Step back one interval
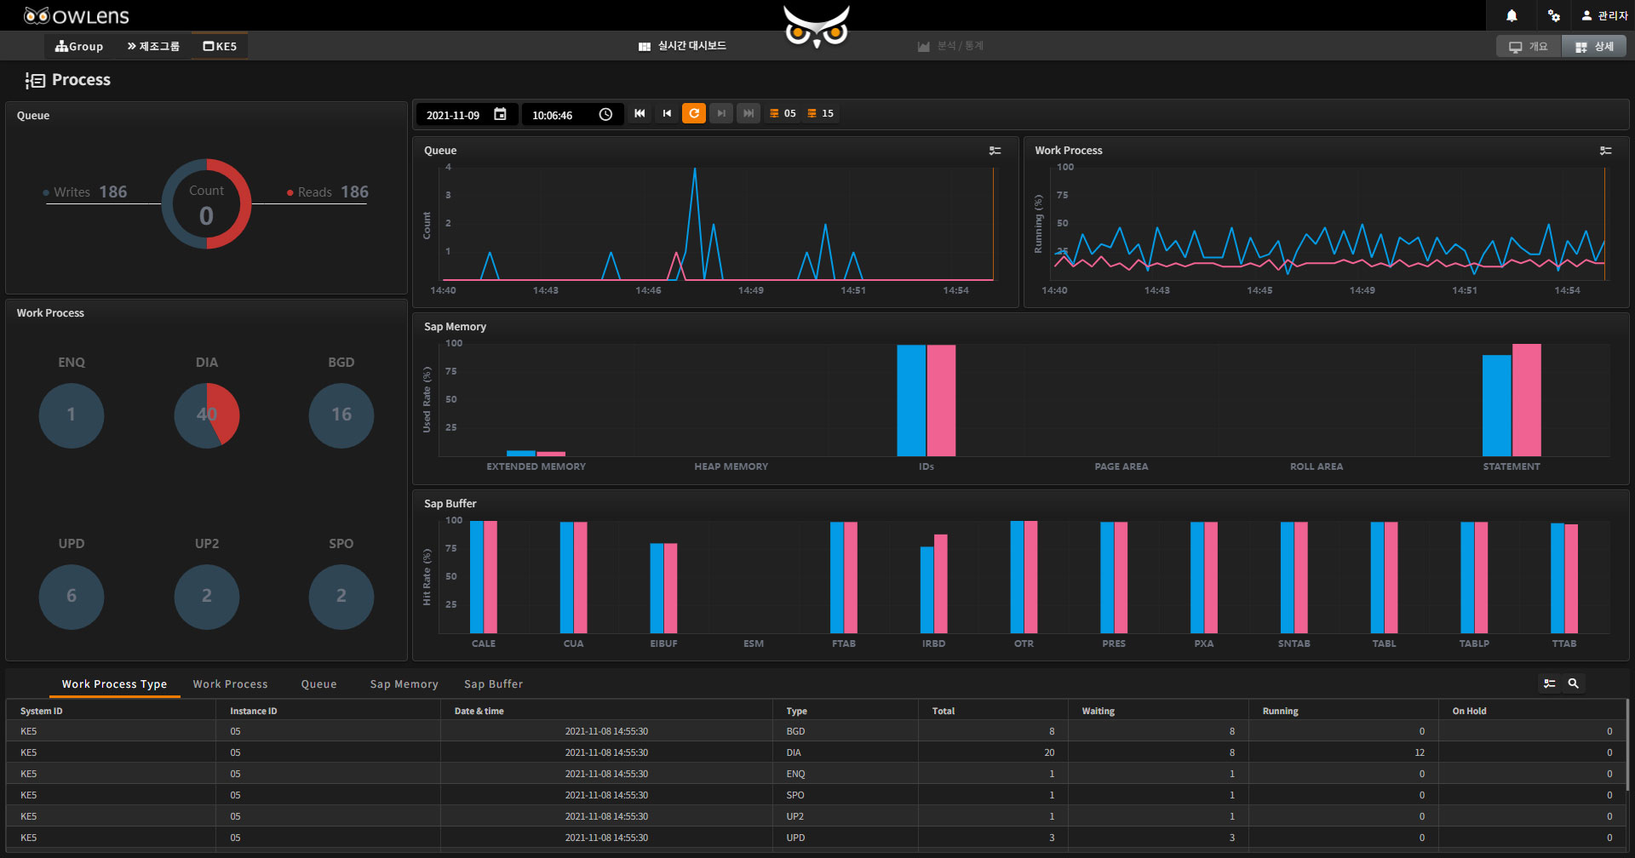 coord(667,113)
